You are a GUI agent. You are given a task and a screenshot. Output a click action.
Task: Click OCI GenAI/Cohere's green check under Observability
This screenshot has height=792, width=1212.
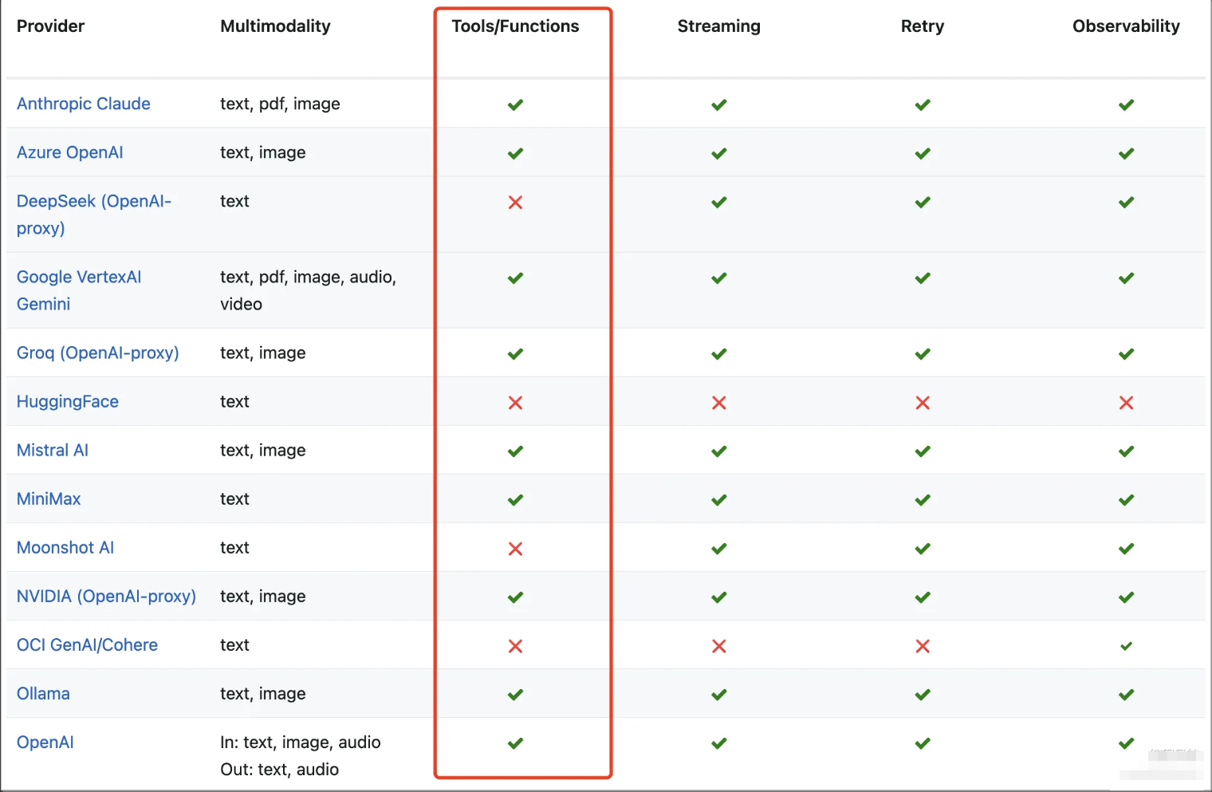pyautogui.click(x=1126, y=646)
